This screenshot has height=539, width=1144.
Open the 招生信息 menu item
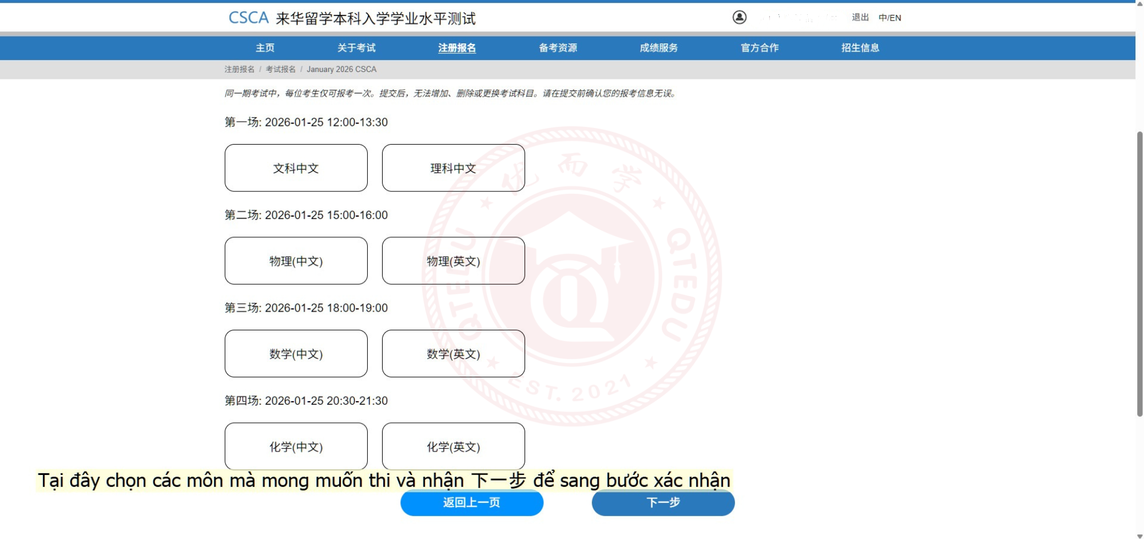pyautogui.click(x=860, y=48)
